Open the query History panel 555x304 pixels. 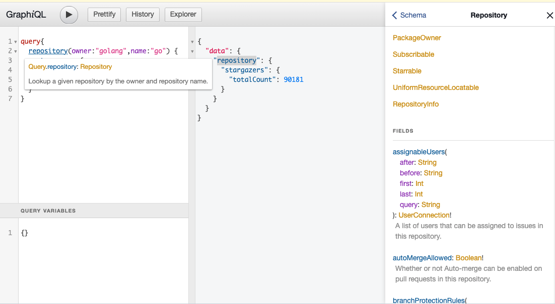[143, 15]
